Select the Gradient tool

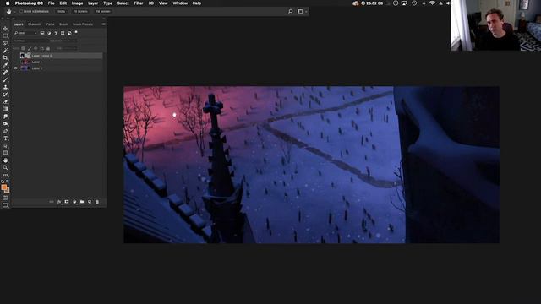(5, 109)
